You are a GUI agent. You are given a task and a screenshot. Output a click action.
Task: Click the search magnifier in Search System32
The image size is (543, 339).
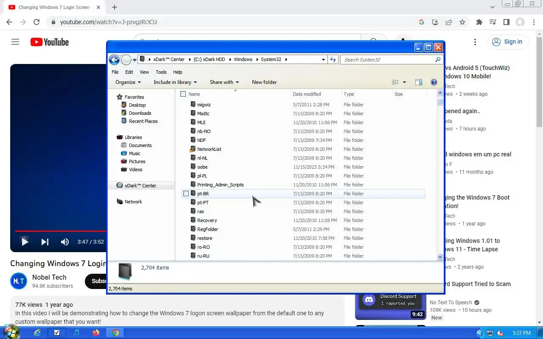point(438,60)
